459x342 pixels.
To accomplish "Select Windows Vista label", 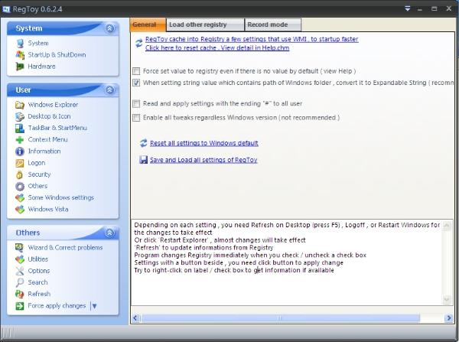I will point(48,210).
